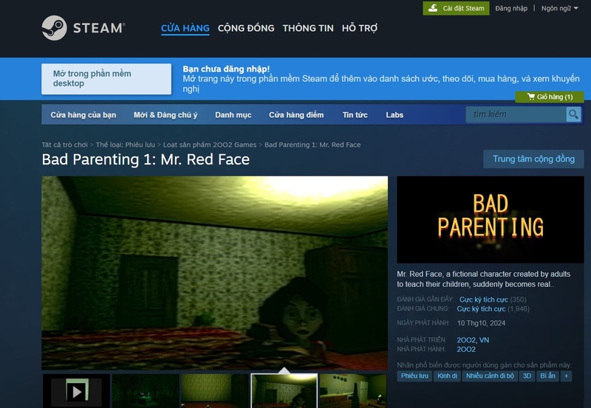Select the yellow wallpaper room thumbnail
The height and width of the screenshot is (408, 591).
tap(215, 391)
